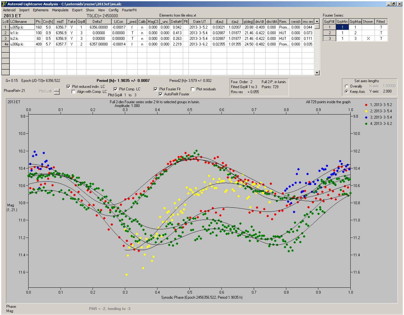This screenshot has height=315, width=404.
Task: Click the MagCS column header
Action: (x=153, y=22)
